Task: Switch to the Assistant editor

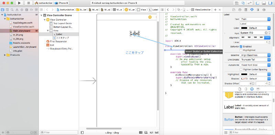Action: (243, 3)
